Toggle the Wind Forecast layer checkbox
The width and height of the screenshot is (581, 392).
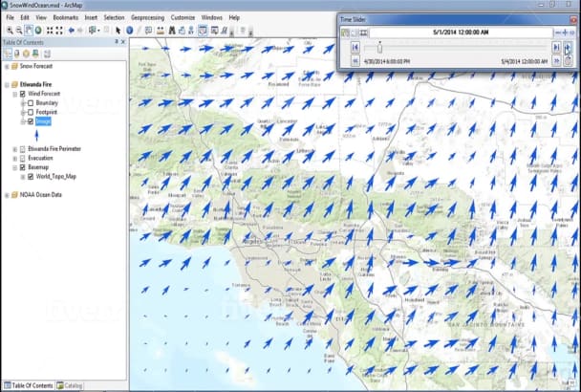pyautogui.click(x=23, y=94)
